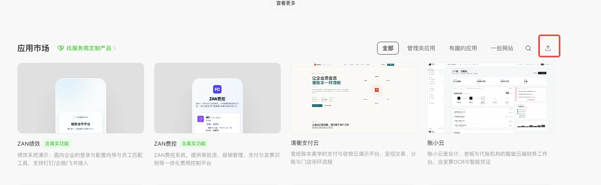This screenshot has height=185, width=601.
Task: Open the ZAN费控 app thumbnail
Action: 217,98
